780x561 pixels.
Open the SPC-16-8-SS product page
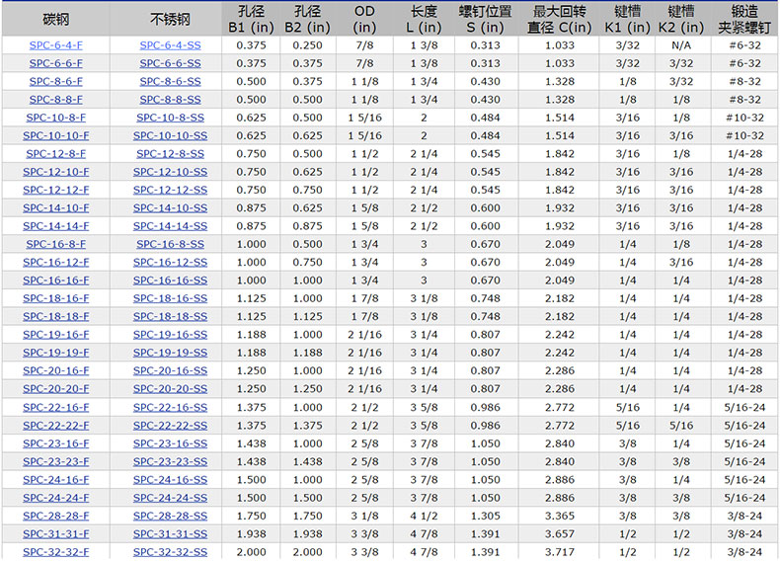(x=170, y=244)
